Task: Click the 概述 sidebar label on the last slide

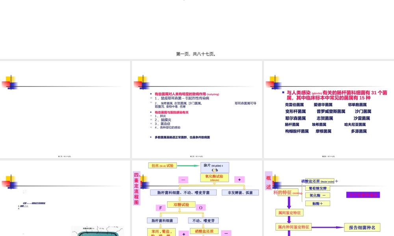Action: [268, 182]
